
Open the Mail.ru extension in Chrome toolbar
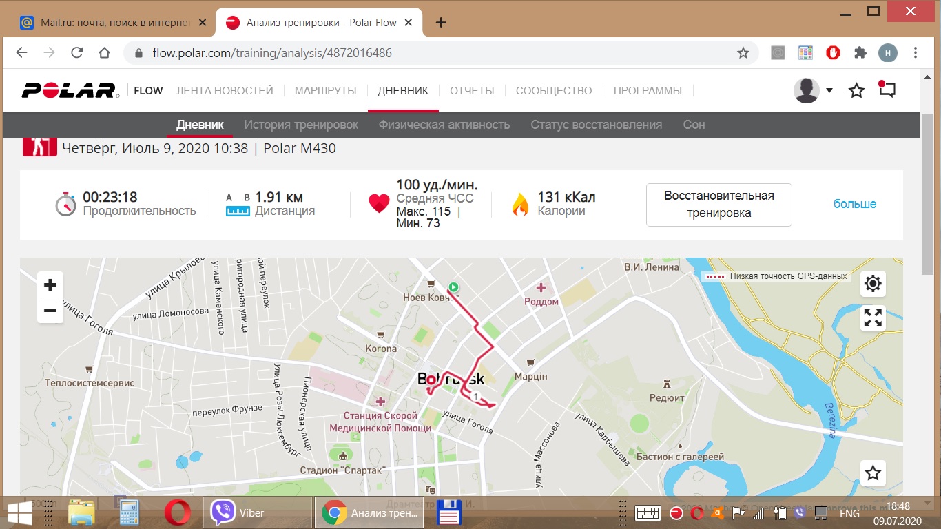coord(778,53)
